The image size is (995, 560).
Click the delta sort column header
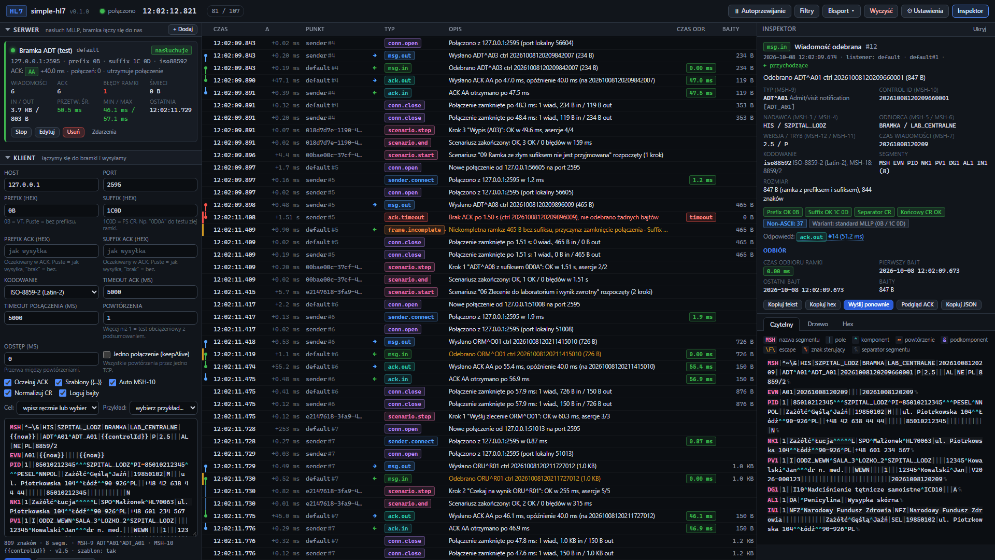coord(267,30)
